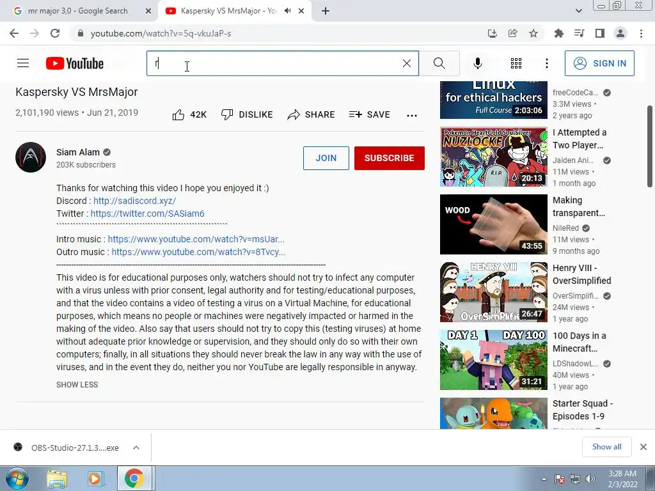This screenshot has height=491, width=655.
Task: Toggle the Chrome side panel icon
Action: pyautogui.click(x=600, y=33)
